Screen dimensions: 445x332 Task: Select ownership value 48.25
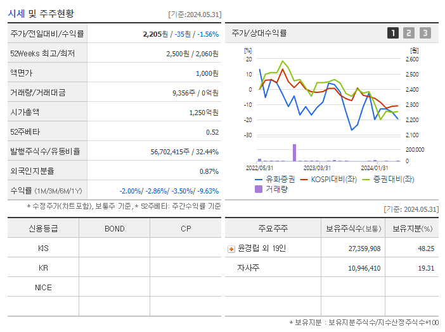pos(426,249)
